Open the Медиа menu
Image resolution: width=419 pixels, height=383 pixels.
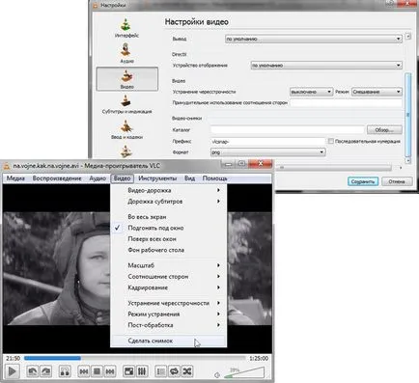click(15, 178)
